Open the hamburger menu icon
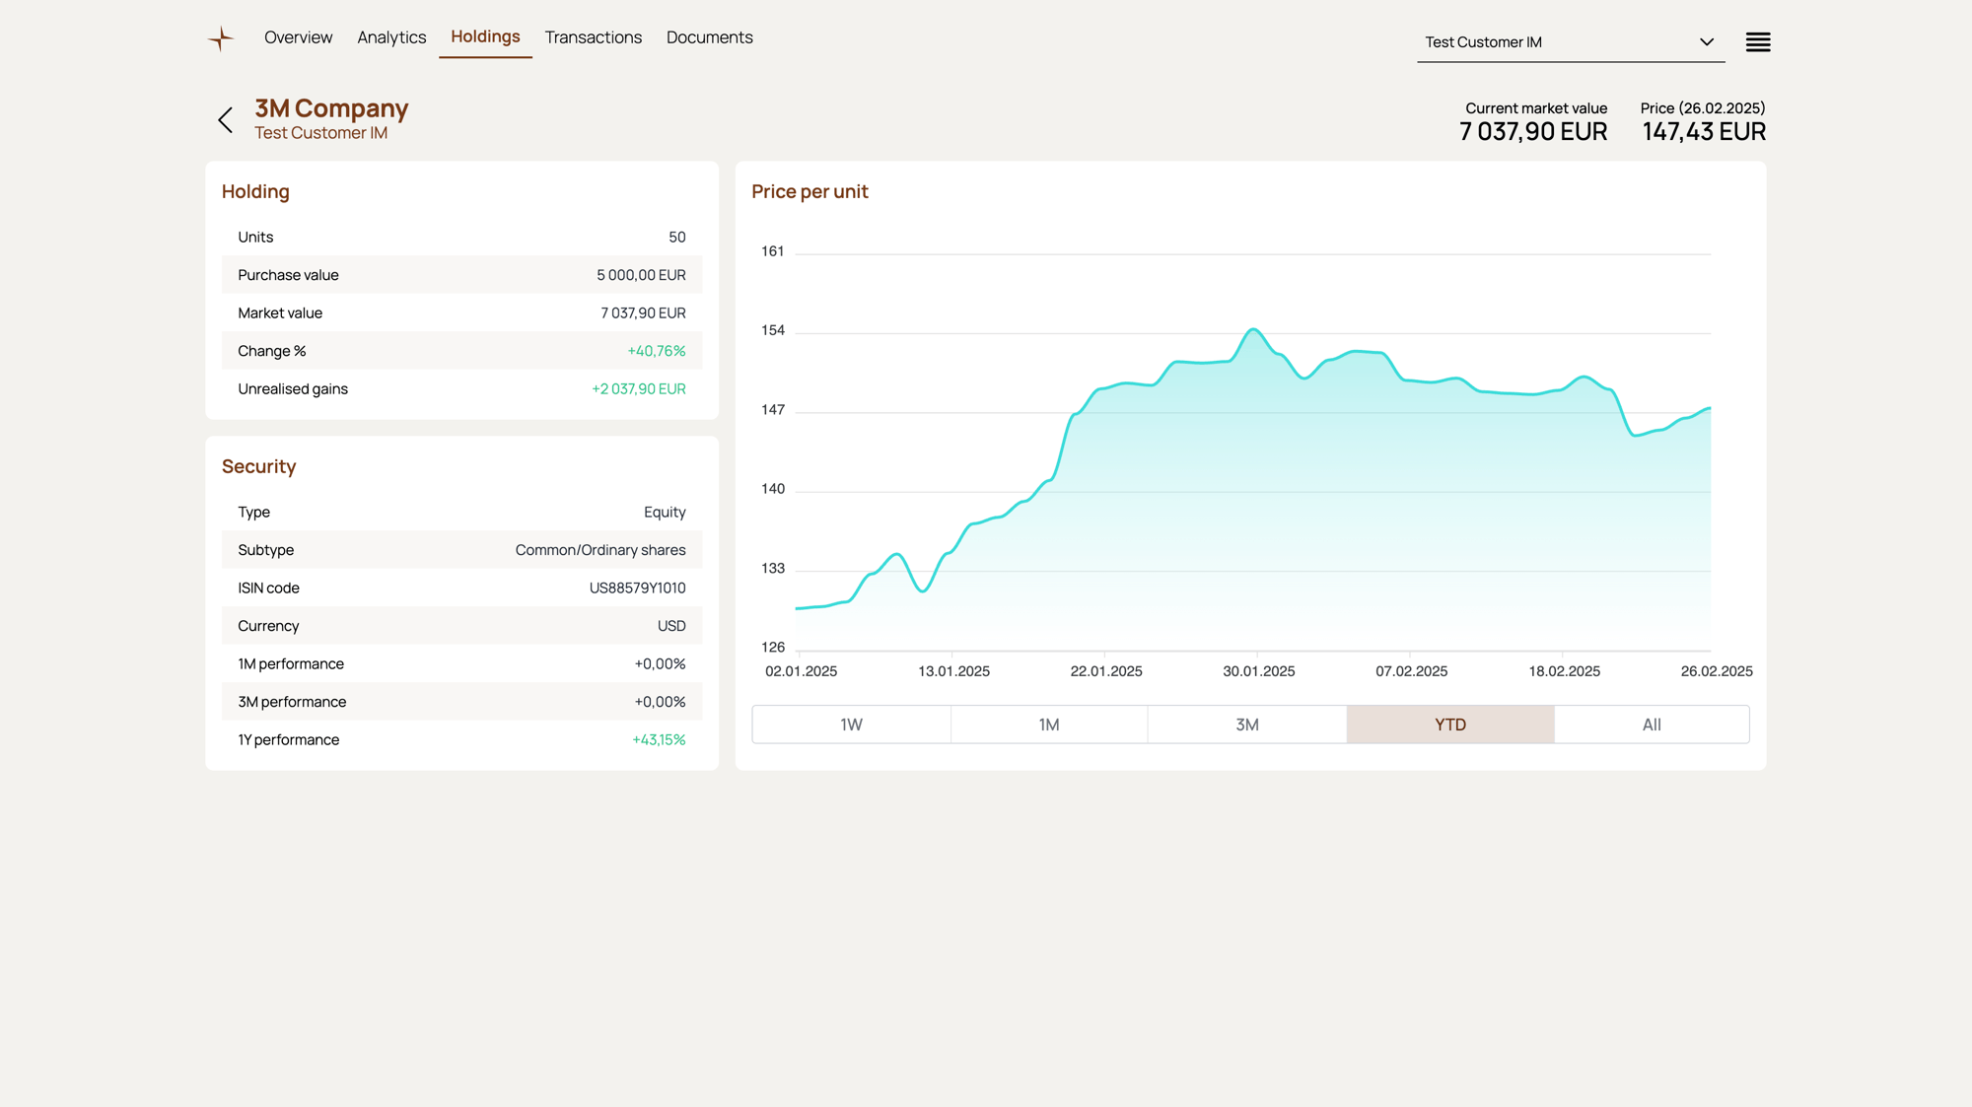The height and width of the screenshot is (1107, 1972). tap(1757, 42)
